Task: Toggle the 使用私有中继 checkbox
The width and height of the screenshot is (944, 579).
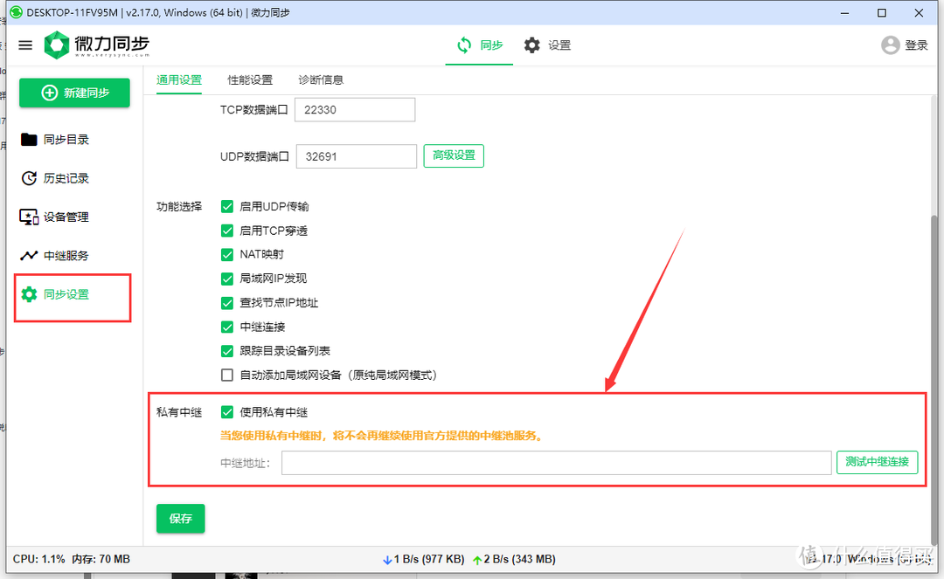Action: [226, 411]
